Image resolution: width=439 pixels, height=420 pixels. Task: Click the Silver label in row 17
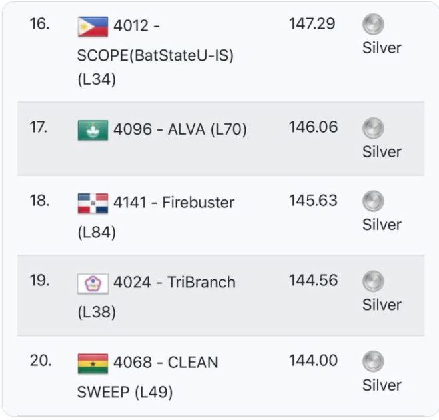[x=382, y=152]
